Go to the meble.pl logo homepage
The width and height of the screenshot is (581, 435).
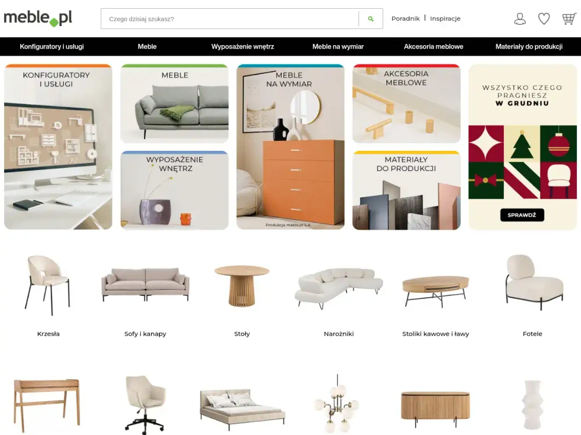[x=38, y=18]
